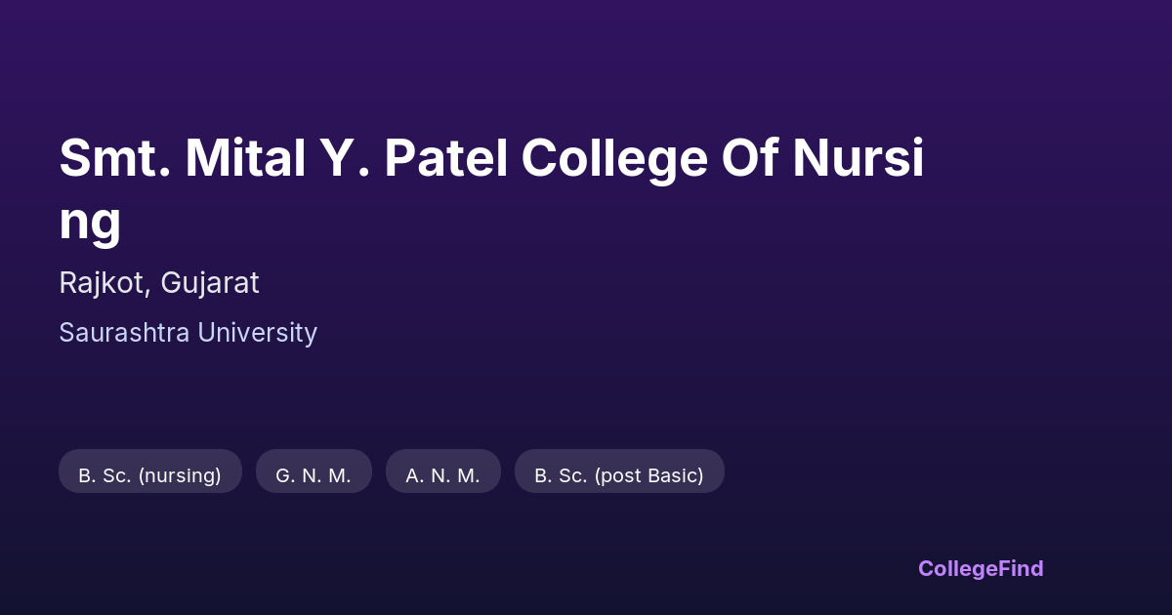
Task: Click the word 'Mital' in the heading
Action: [x=244, y=159]
